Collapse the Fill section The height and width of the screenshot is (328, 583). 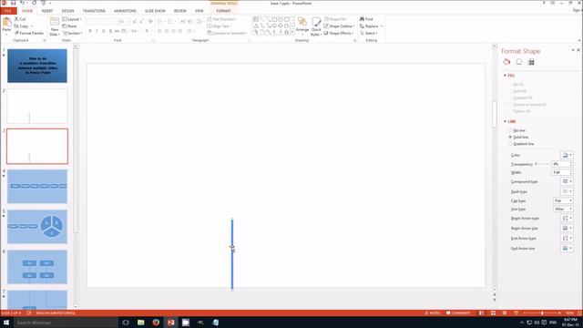(x=505, y=76)
